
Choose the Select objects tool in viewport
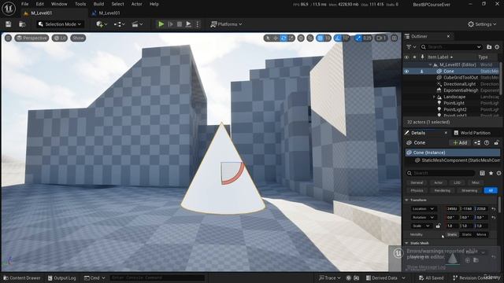268,38
